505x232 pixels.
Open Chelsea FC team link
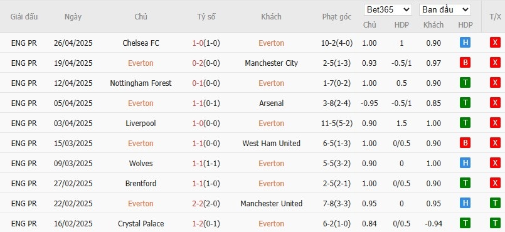tap(141, 43)
